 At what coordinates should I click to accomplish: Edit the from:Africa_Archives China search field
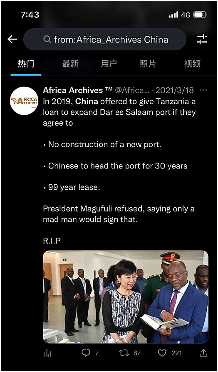pyautogui.click(x=105, y=39)
